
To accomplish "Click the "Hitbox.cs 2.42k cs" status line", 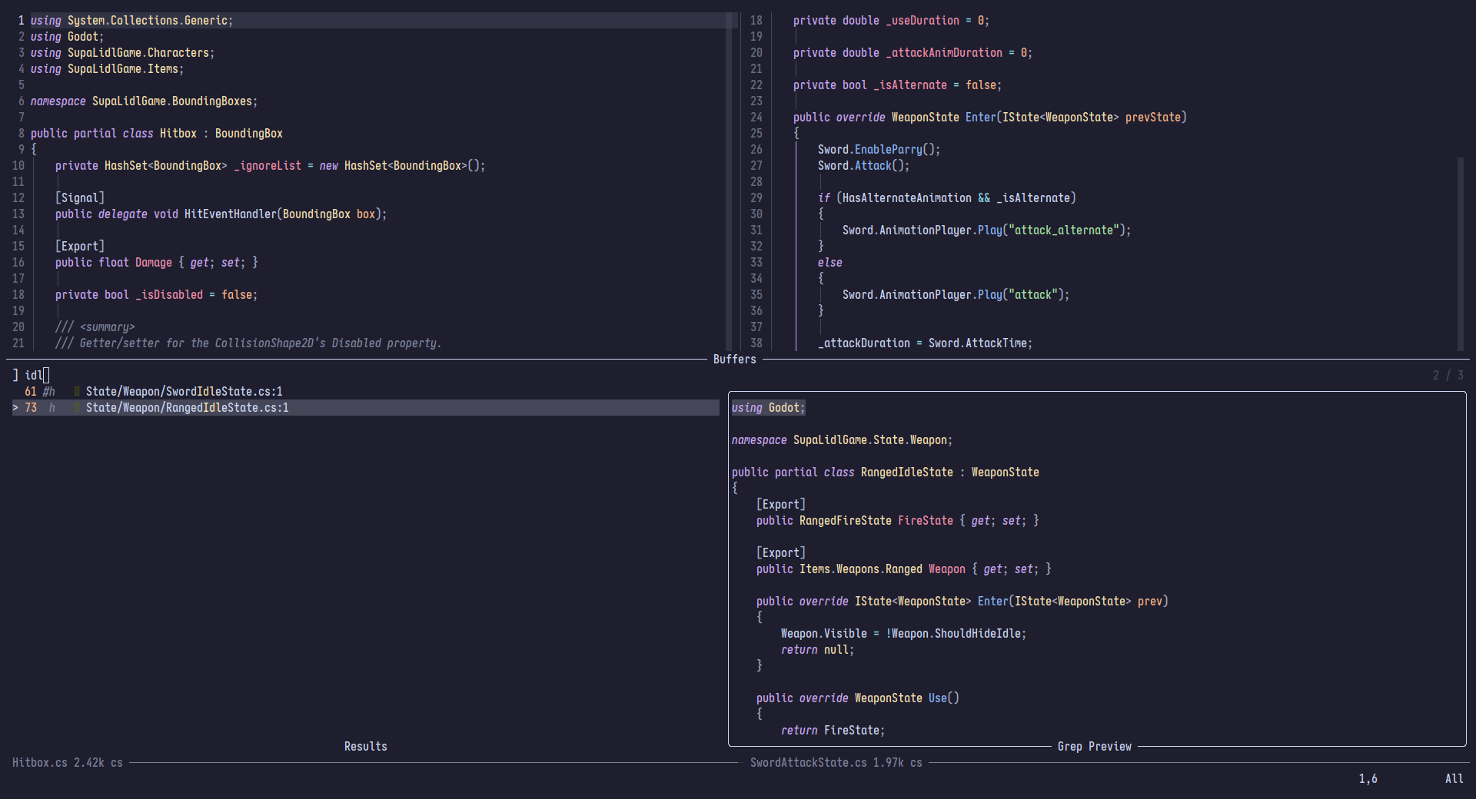I will (x=68, y=762).
